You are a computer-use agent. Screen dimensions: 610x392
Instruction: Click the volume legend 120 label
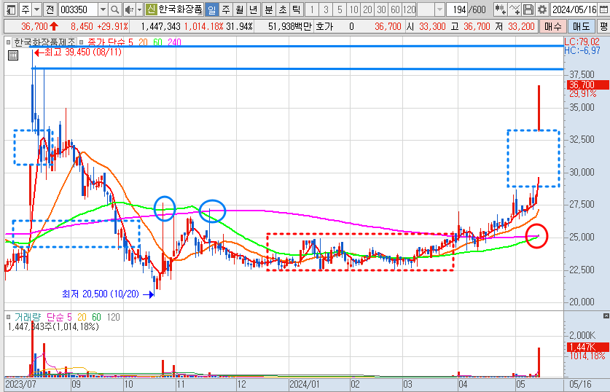point(113,318)
